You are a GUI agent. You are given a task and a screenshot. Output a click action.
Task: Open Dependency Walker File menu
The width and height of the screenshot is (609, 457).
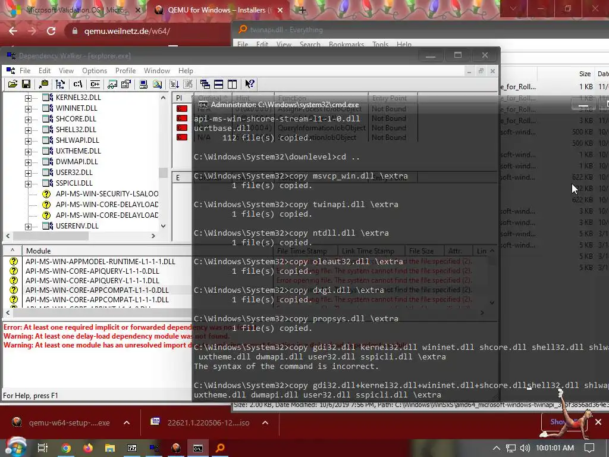click(x=25, y=71)
